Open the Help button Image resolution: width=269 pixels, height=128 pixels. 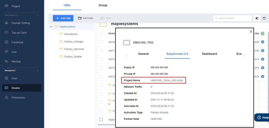coord(261,117)
